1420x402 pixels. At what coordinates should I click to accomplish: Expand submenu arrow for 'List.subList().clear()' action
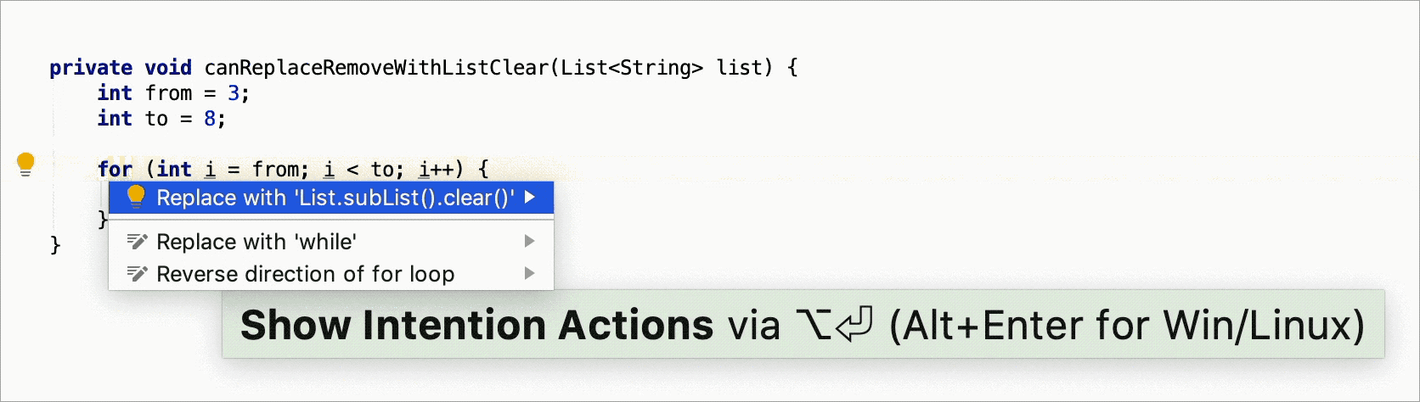(x=530, y=198)
